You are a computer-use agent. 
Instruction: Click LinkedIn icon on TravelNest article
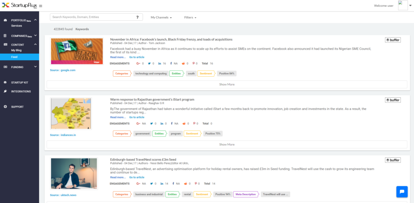tap(162, 184)
